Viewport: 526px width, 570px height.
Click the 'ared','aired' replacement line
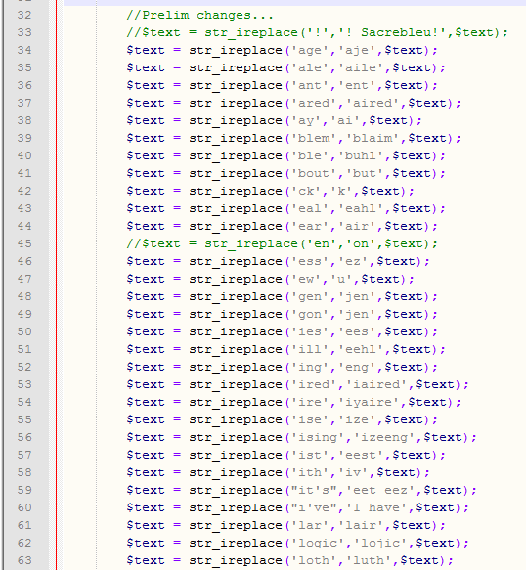click(x=293, y=104)
